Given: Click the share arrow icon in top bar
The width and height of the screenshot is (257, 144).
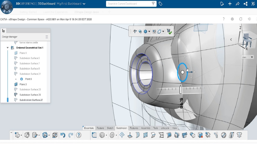Looking at the screenshot, I should [x=238, y=4].
